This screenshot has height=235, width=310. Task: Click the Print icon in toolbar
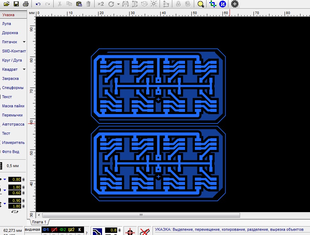tap(25, 4)
